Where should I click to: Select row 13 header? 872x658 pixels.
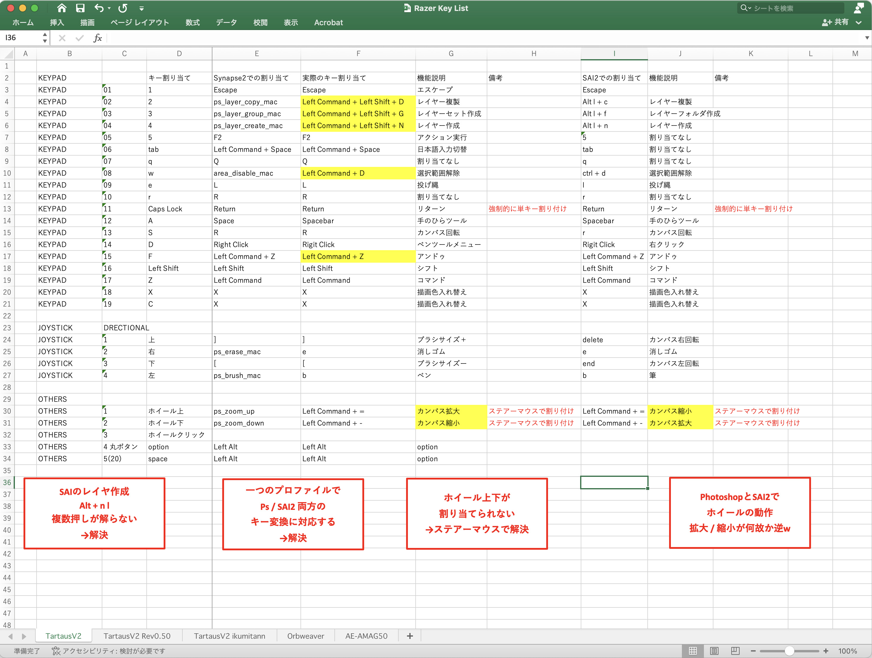7,209
